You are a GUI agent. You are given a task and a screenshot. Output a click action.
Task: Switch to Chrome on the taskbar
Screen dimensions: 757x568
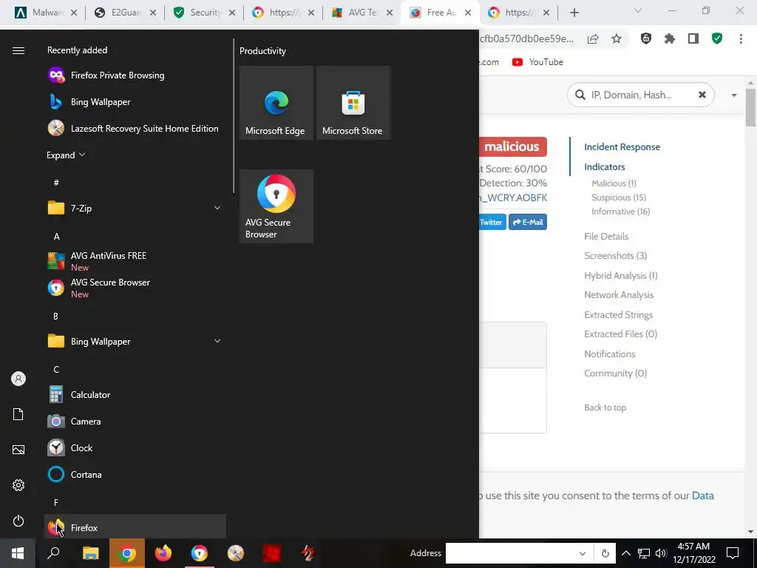pyautogui.click(x=127, y=553)
